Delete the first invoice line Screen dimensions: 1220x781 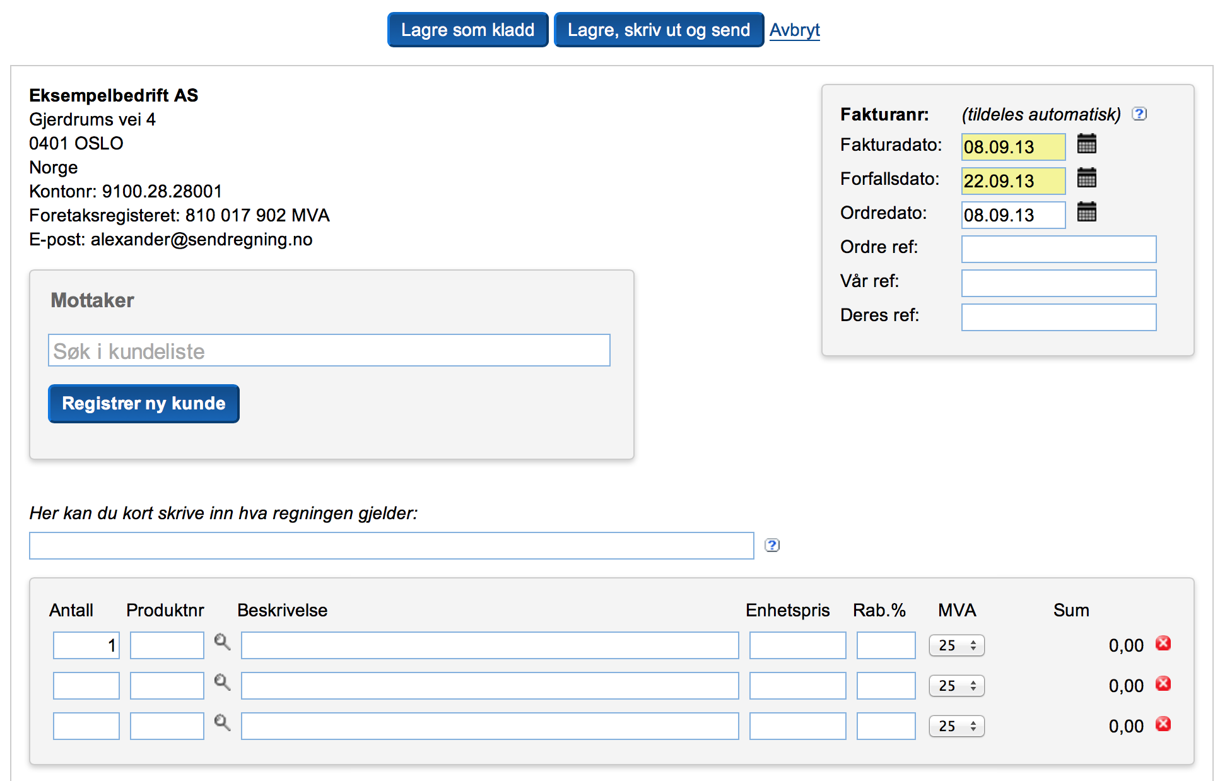pyautogui.click(x=1163, y=643)
